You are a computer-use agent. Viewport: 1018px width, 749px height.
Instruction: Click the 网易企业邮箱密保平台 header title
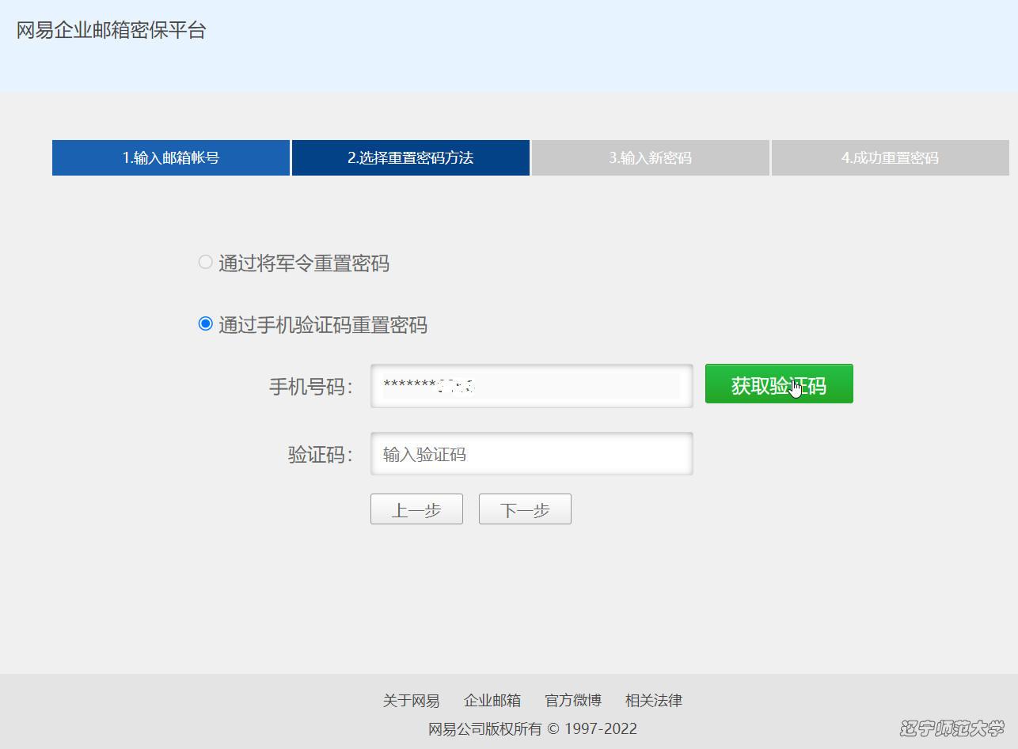tap(112, 31)
